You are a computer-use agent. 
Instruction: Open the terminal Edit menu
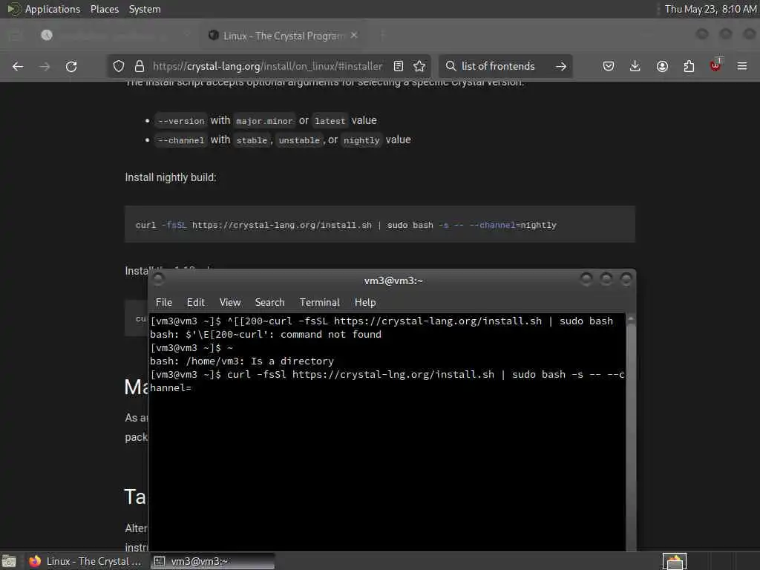coord(196,303)
